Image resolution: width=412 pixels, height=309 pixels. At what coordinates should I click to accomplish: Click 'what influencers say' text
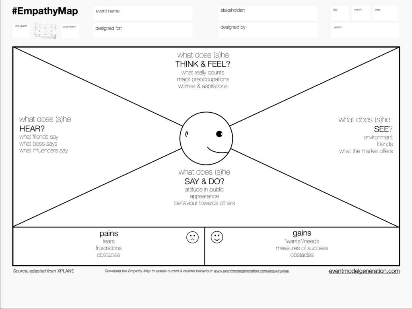click(43, 150)
